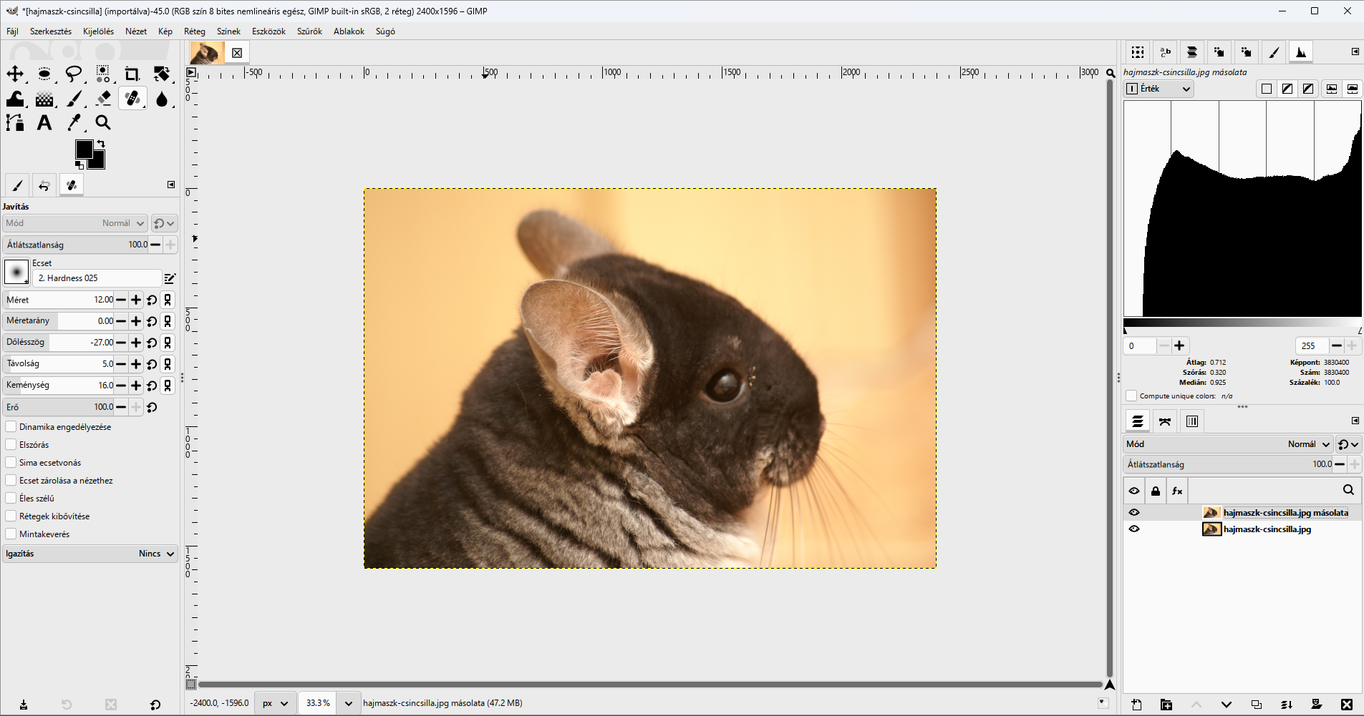
Task: Select the Heal tool
Action: pyautogui.click(x=132, y=99)
